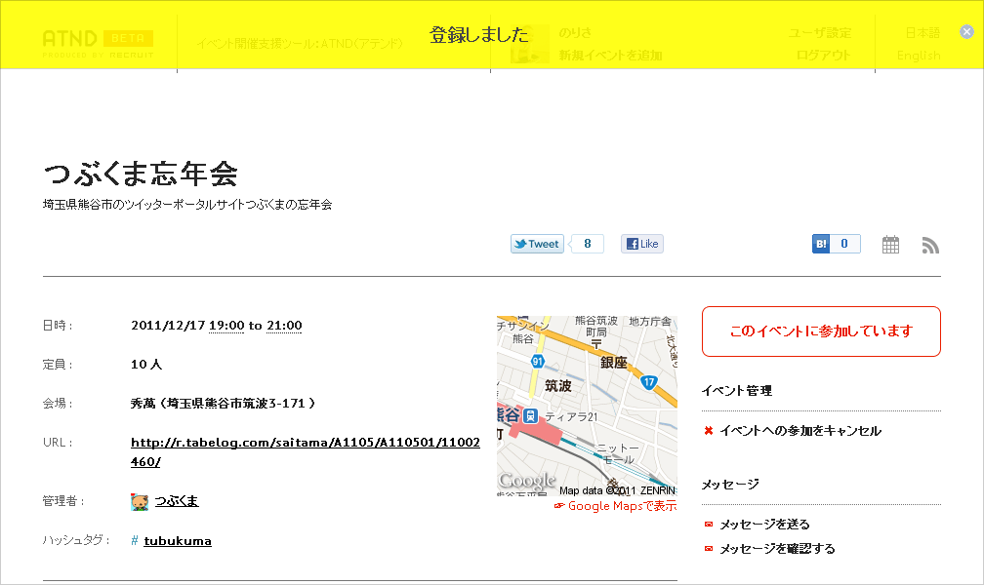Click the Hatena bookmark B! icon
The width and height of the screenshot is (984, 585).
click(821, 244)
